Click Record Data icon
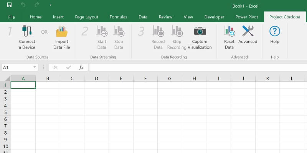 158,31
